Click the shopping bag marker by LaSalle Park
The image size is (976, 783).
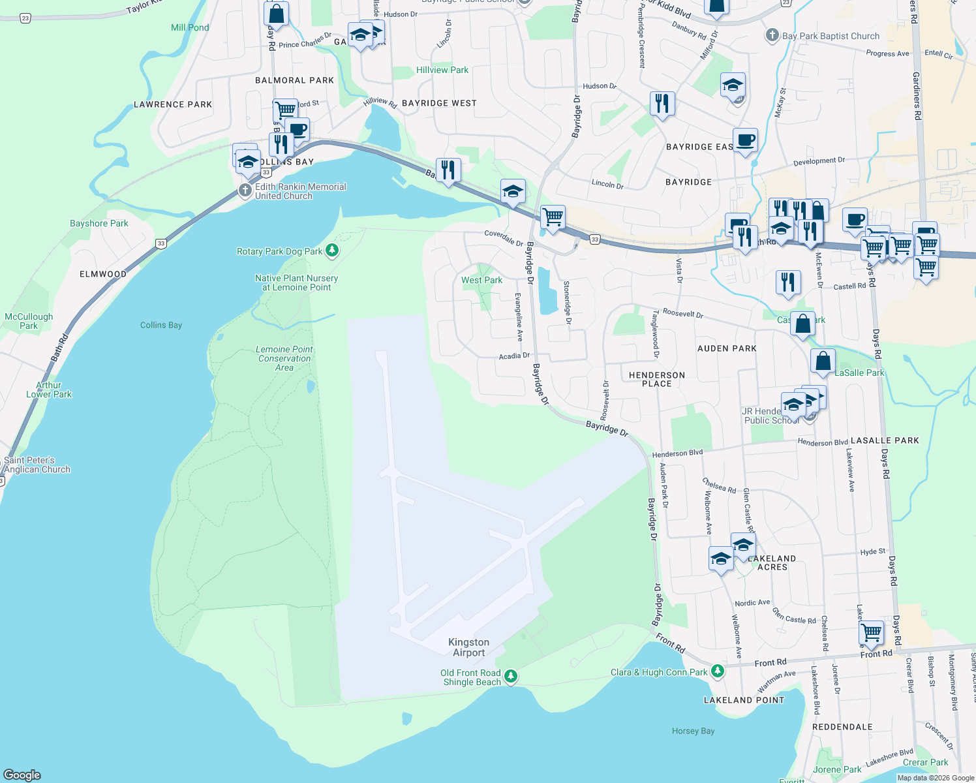[x=823, y=361]
